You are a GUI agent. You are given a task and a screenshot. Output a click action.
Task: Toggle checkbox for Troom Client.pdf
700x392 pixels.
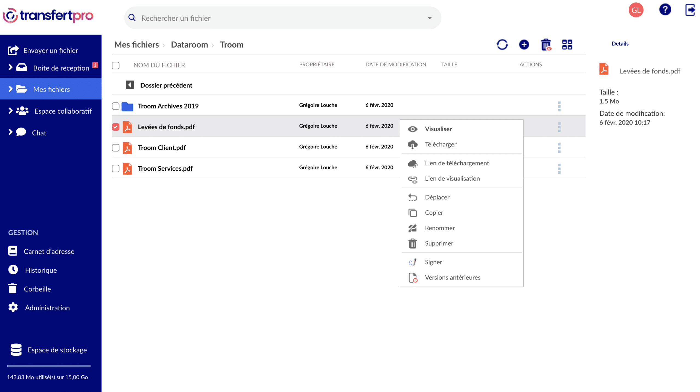click(x=115, y=148)
